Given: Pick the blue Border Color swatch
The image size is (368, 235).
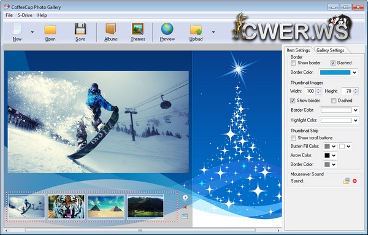Looking at the screenshot, I should coord(335,72).
